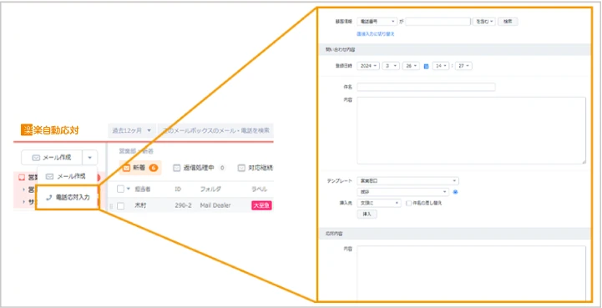Click the 290-2 ID cell
602x308 pixels.
[x=183, y=206]
